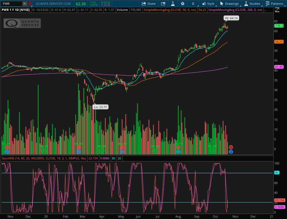Click the last price 62.35 in header

[81, 4]
